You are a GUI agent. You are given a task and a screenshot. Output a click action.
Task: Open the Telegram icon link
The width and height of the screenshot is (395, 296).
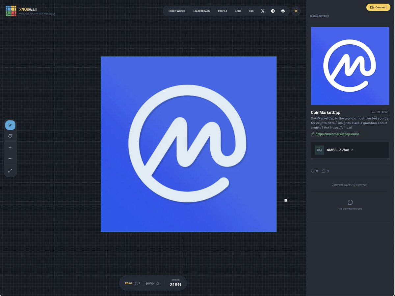pos(273,11)
